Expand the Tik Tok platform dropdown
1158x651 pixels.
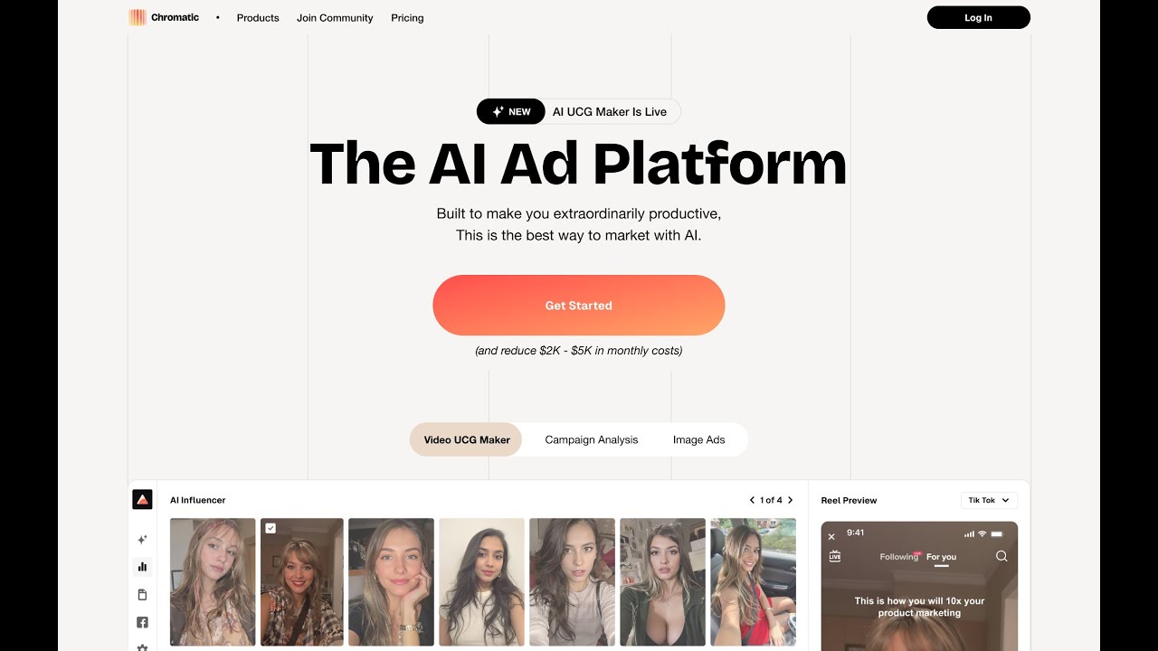[989, 500]
